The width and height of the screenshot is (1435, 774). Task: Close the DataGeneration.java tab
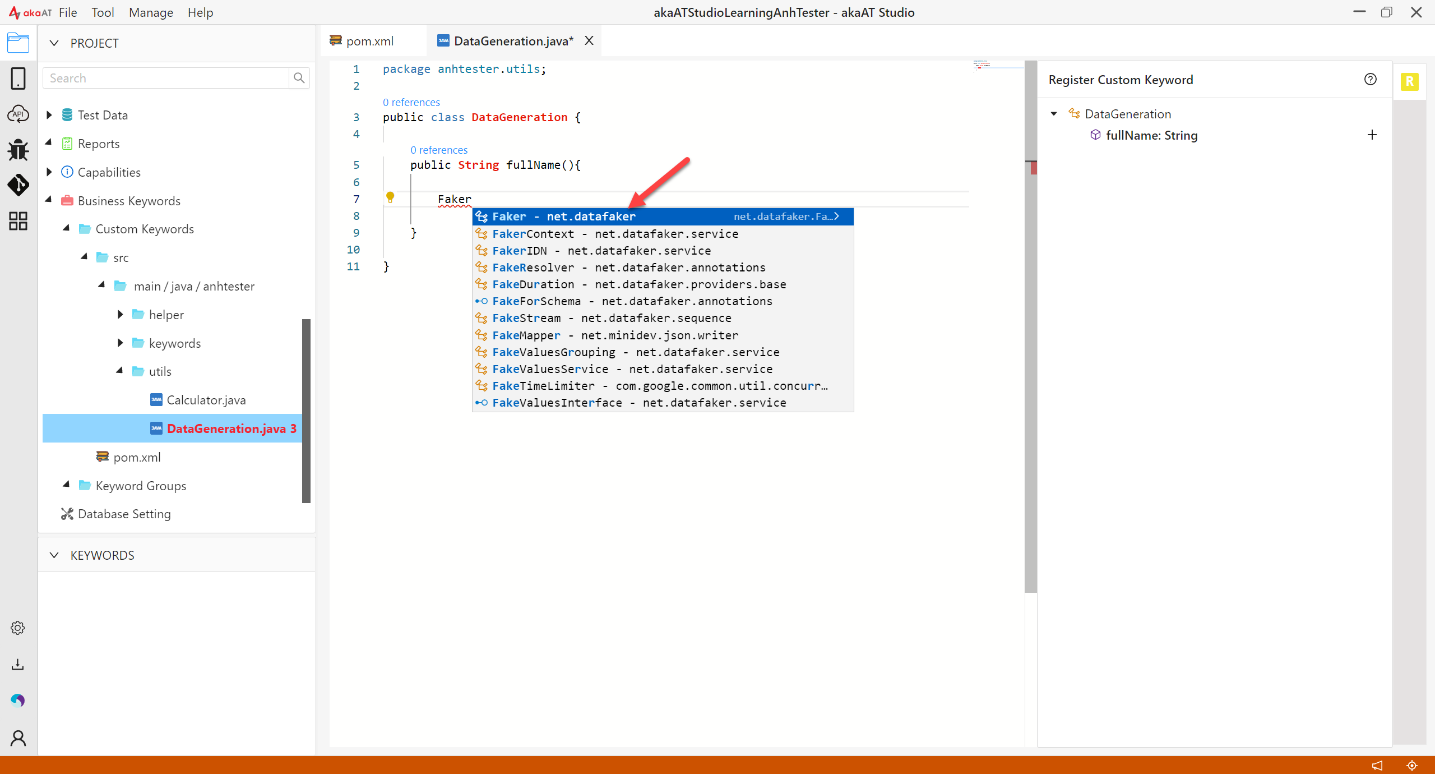589,40
